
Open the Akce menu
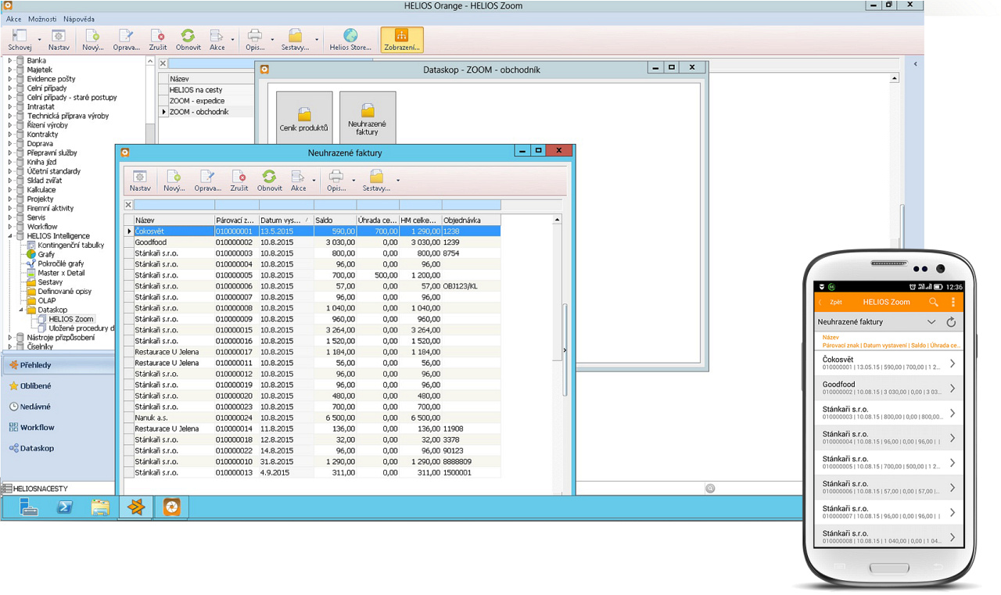click(13, 19)
